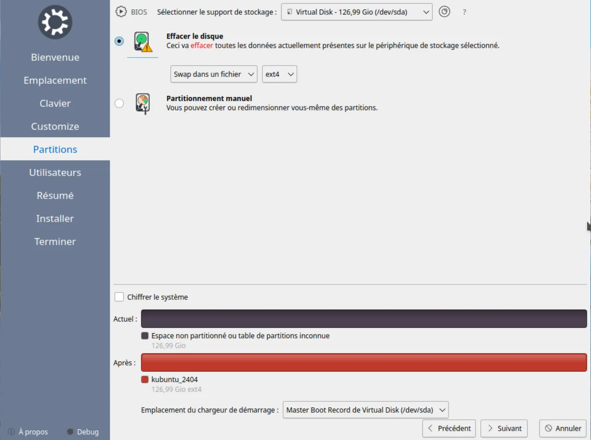Go to the Utilisateurs step in sidebar

coord(55,172)
